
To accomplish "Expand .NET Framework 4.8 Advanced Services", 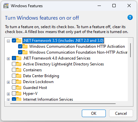I will point(8,59).
